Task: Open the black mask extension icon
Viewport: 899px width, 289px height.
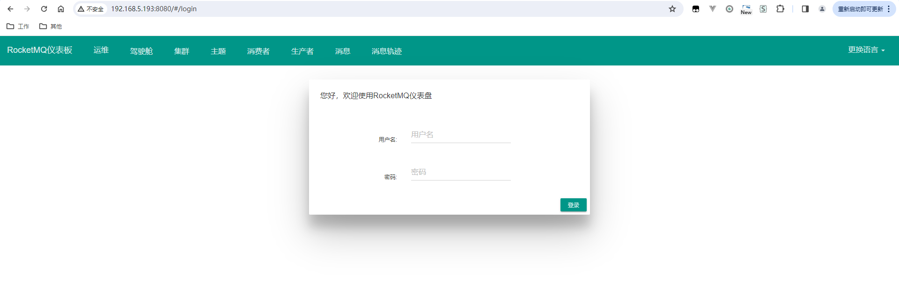Action: point(696,9)
